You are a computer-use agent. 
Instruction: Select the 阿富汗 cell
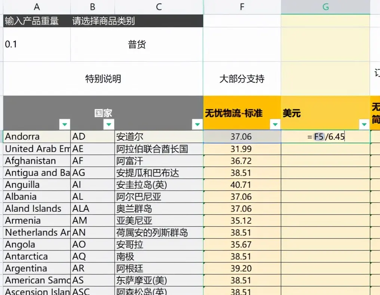click(159, 161)
